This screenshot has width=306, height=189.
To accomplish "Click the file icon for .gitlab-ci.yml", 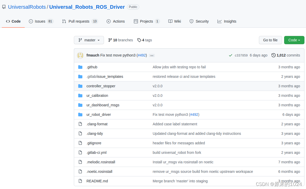I will (80, 153).
